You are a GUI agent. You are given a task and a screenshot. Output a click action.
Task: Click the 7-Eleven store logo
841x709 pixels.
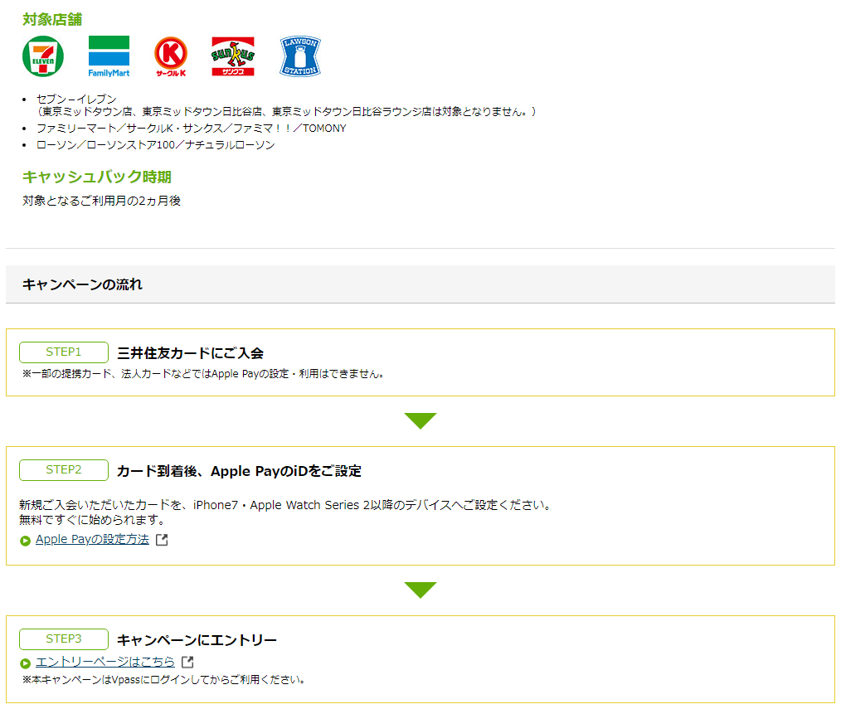click(x=43, y=56)
